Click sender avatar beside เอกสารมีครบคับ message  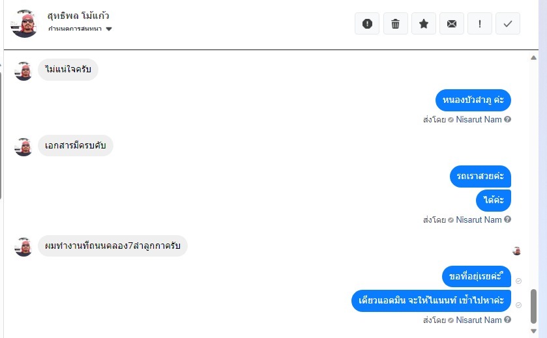[x=23, y=147]
